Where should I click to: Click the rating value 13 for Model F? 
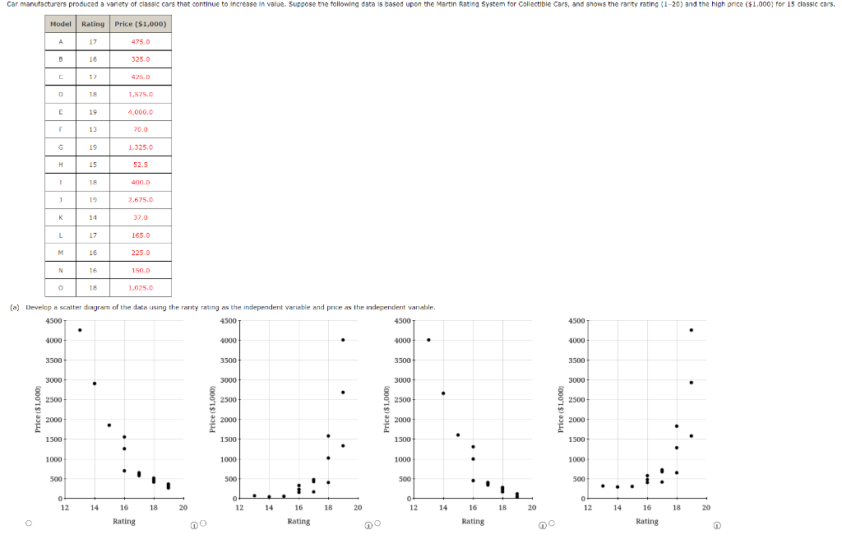click(91, 129)
